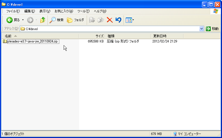
Task: Open the Views dropdown button
Action: point(130,20)
